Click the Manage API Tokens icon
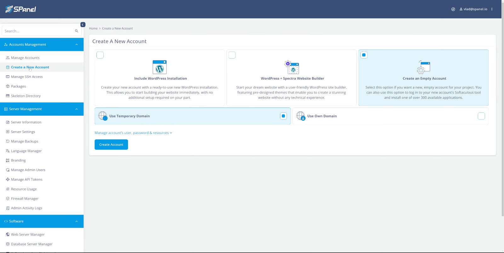This screenshot has width=504, height=253. click(8, 179)
